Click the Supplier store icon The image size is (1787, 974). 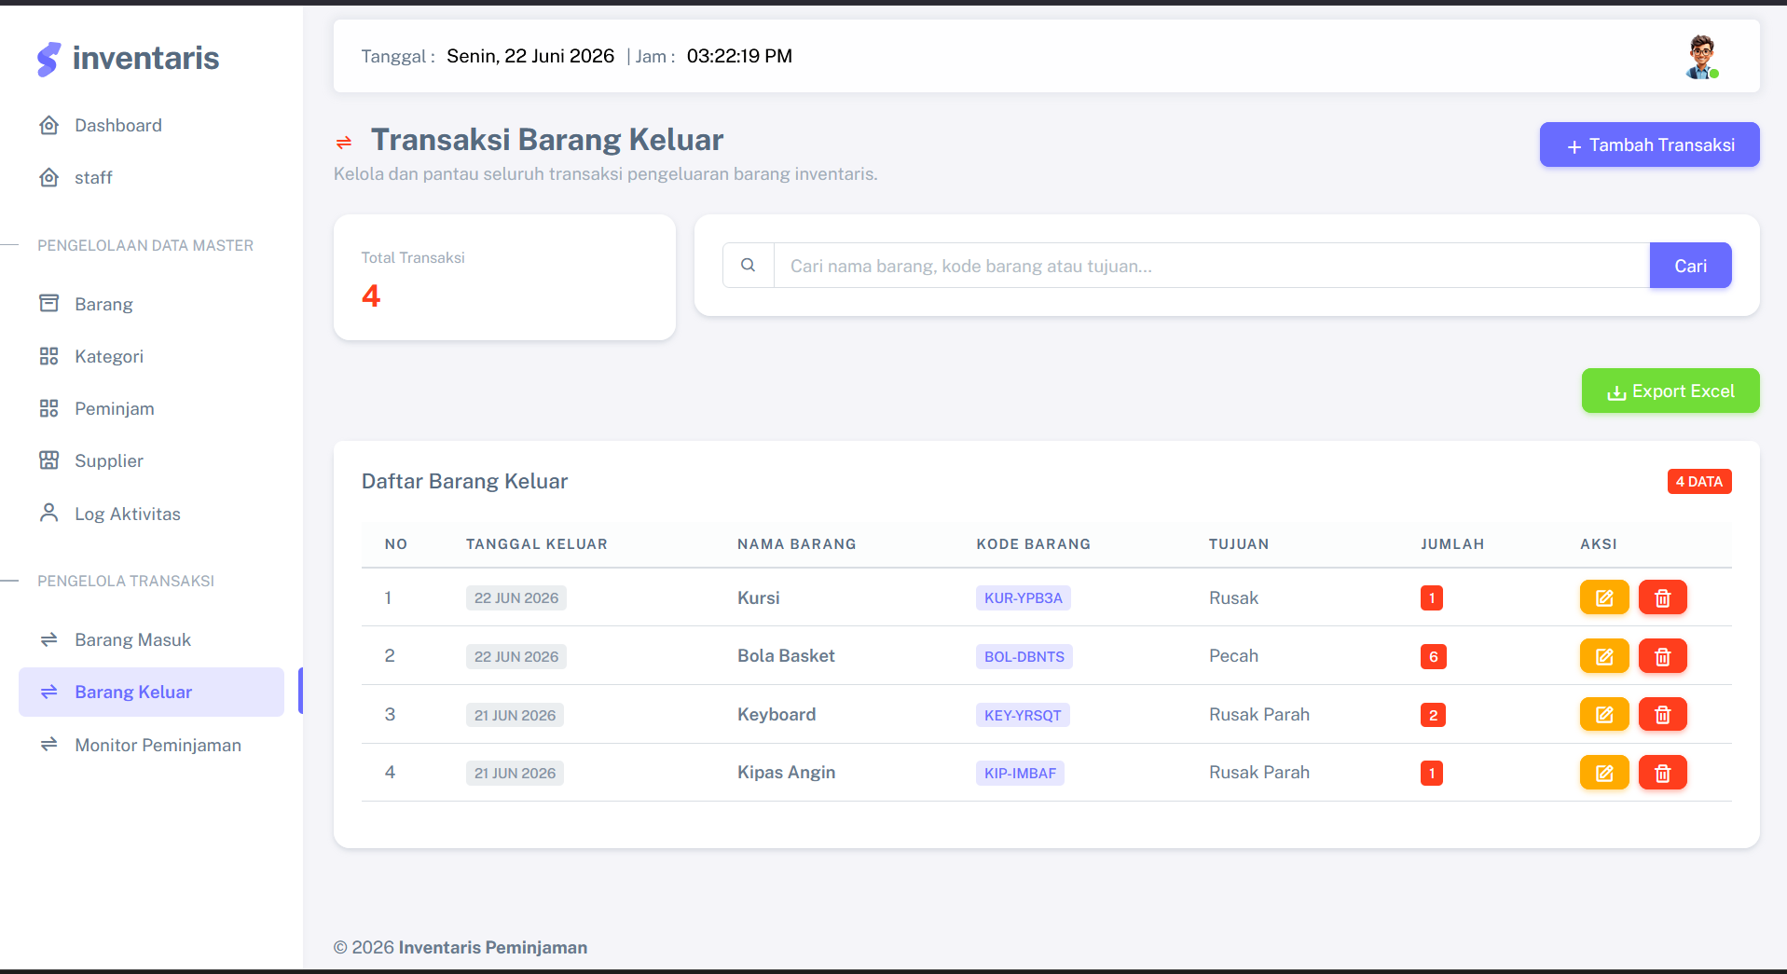click(x=49, y=460)
